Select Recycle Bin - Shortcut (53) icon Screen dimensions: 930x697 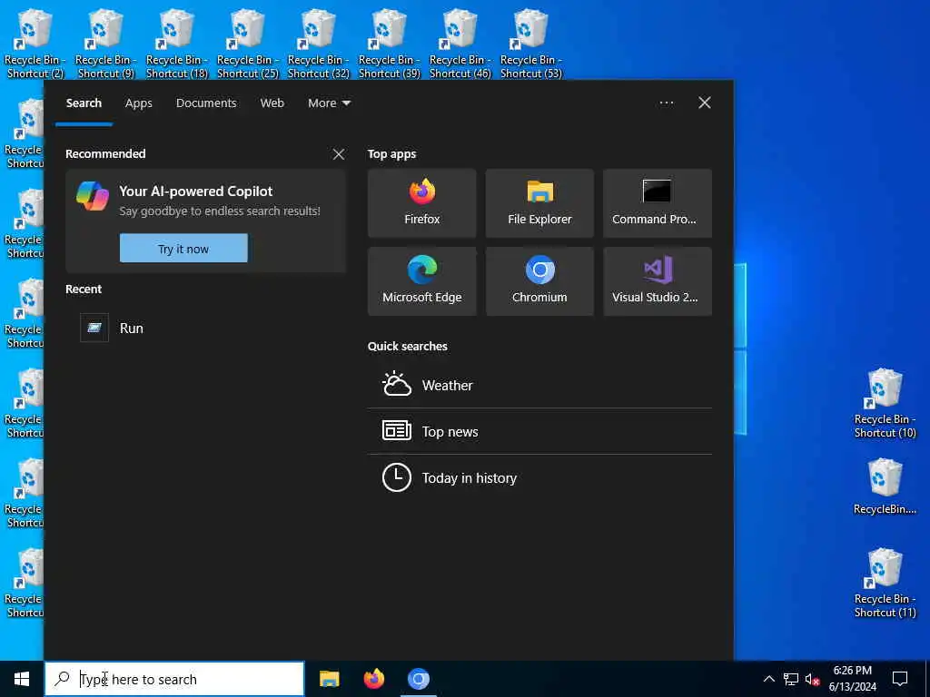[x=530, y=44]
